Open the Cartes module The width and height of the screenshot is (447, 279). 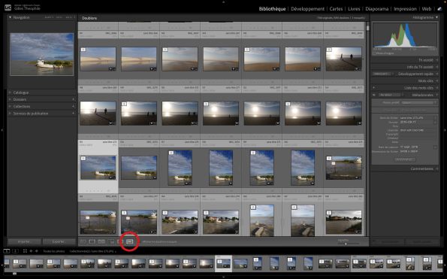click(x=336, y=9)
